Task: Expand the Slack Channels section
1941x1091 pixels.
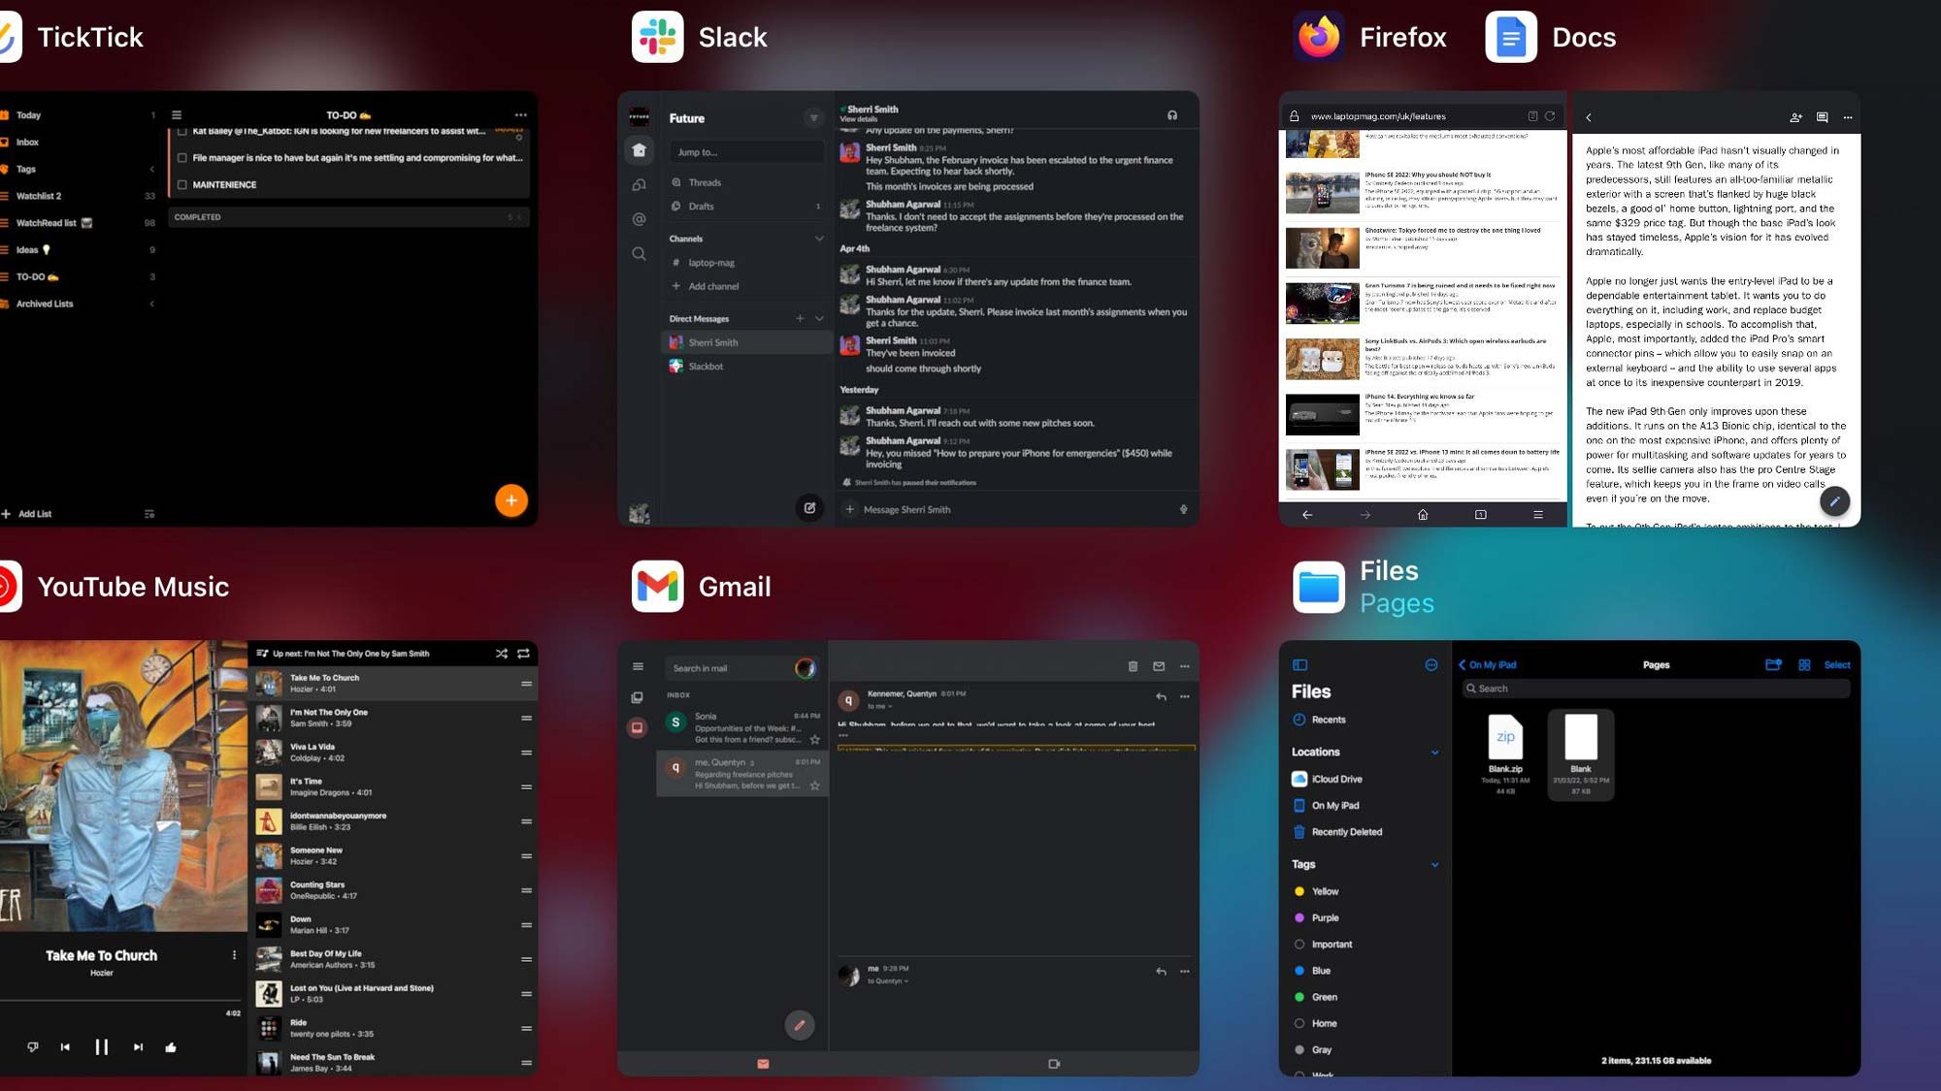Action: [818, 238]
